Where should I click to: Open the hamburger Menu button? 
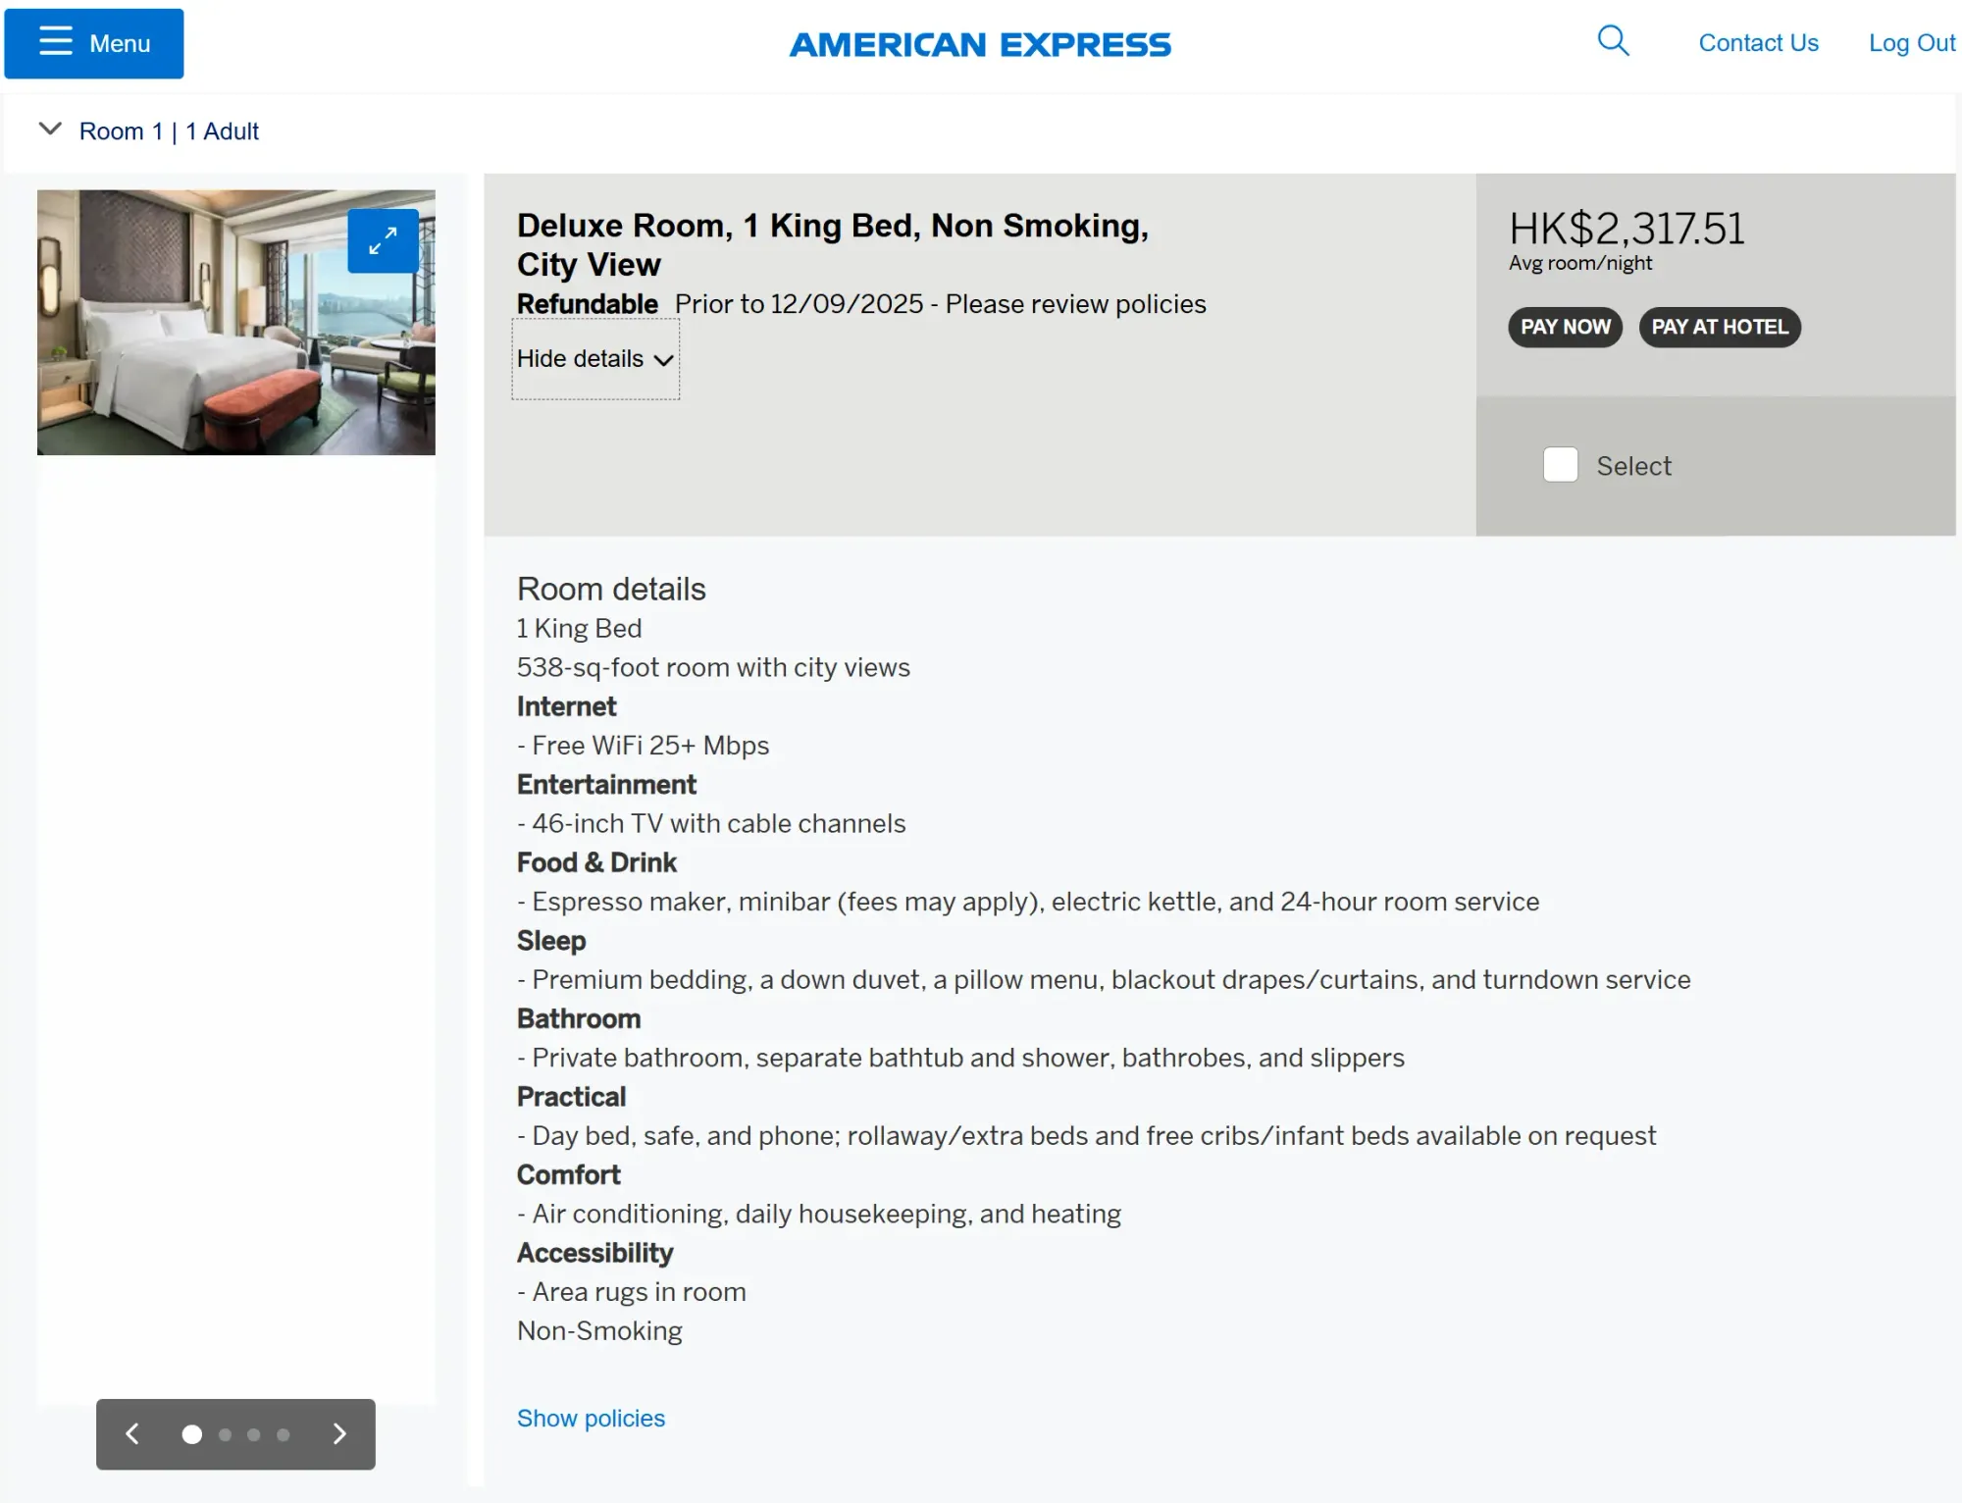(94, 43)
